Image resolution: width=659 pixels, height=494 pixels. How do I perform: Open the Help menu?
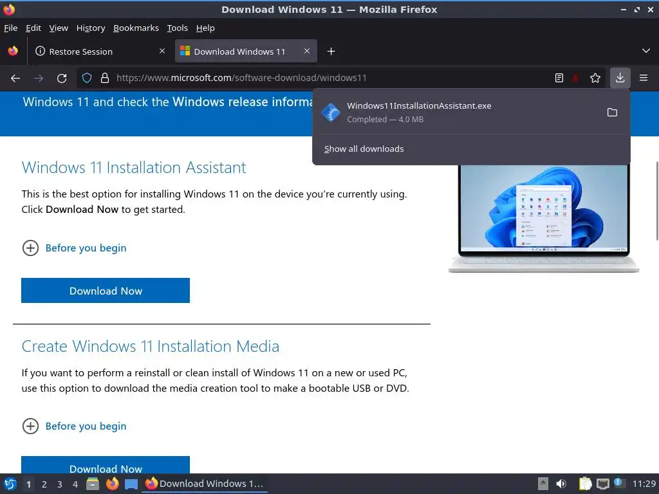click(x=205, y=28)
